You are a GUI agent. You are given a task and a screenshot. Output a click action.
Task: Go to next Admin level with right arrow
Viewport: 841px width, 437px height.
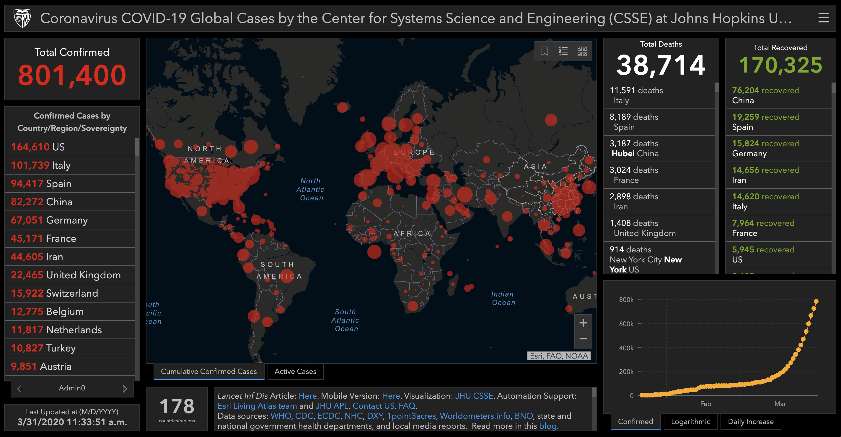click(x=124, y=389)
